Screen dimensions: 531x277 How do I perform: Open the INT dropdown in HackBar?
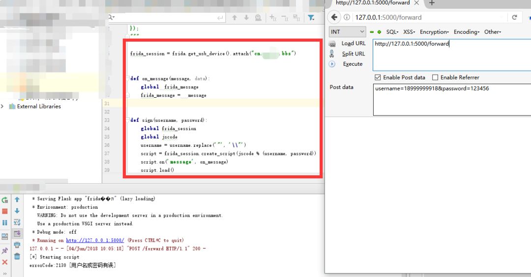point(348,32)
